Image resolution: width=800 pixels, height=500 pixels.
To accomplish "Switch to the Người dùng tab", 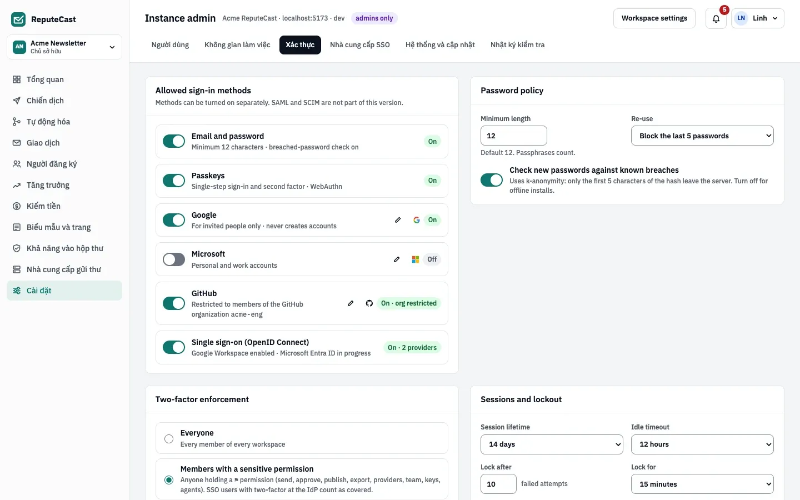I will [x=171, y=45].
